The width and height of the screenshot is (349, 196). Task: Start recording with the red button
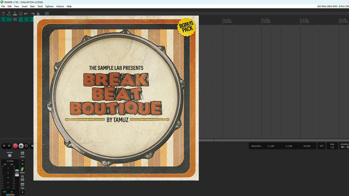click(x=15, y=146)
